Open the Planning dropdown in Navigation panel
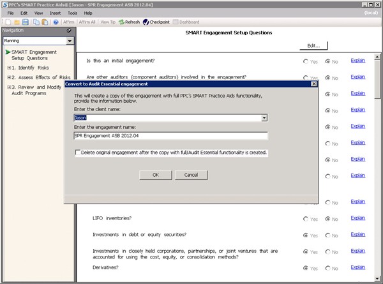The image size is (383, 284). click(70, 40)
